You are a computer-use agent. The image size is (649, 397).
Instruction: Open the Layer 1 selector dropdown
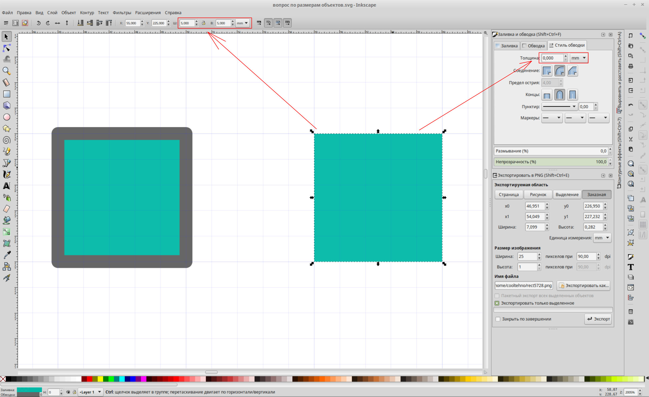click(x=90, y=392)
